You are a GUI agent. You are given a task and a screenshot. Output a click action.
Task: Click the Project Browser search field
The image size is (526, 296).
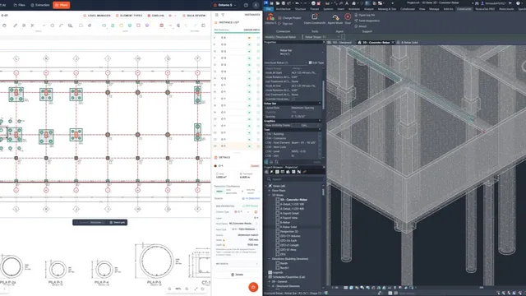point(294,179)
